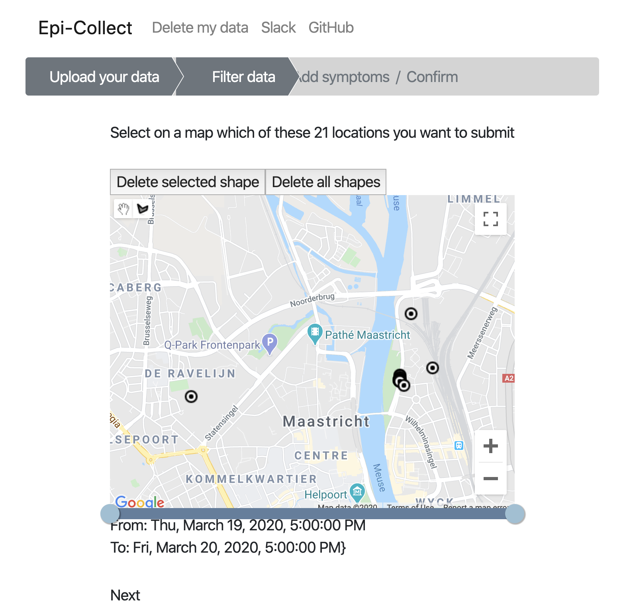
Task: Zoom in the map with plus button
Action: (491, 446)
